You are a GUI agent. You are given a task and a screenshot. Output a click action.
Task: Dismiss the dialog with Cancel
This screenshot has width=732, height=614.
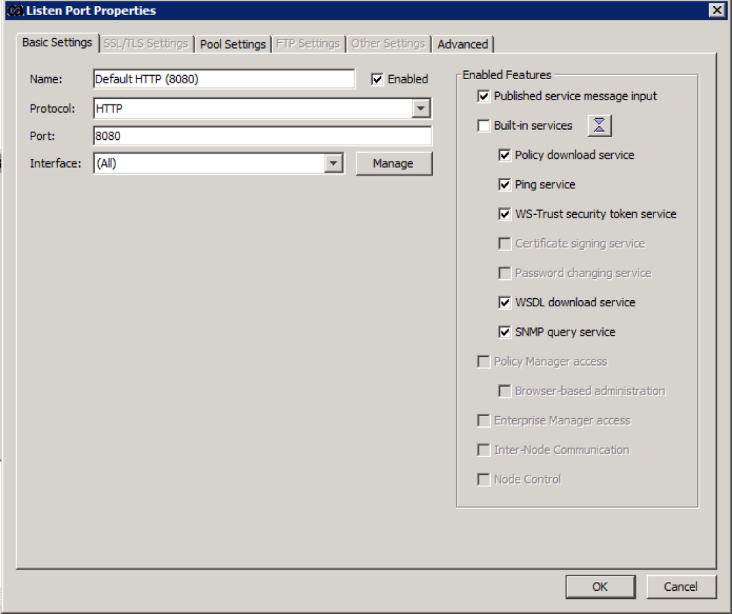[x=681, y=587]
